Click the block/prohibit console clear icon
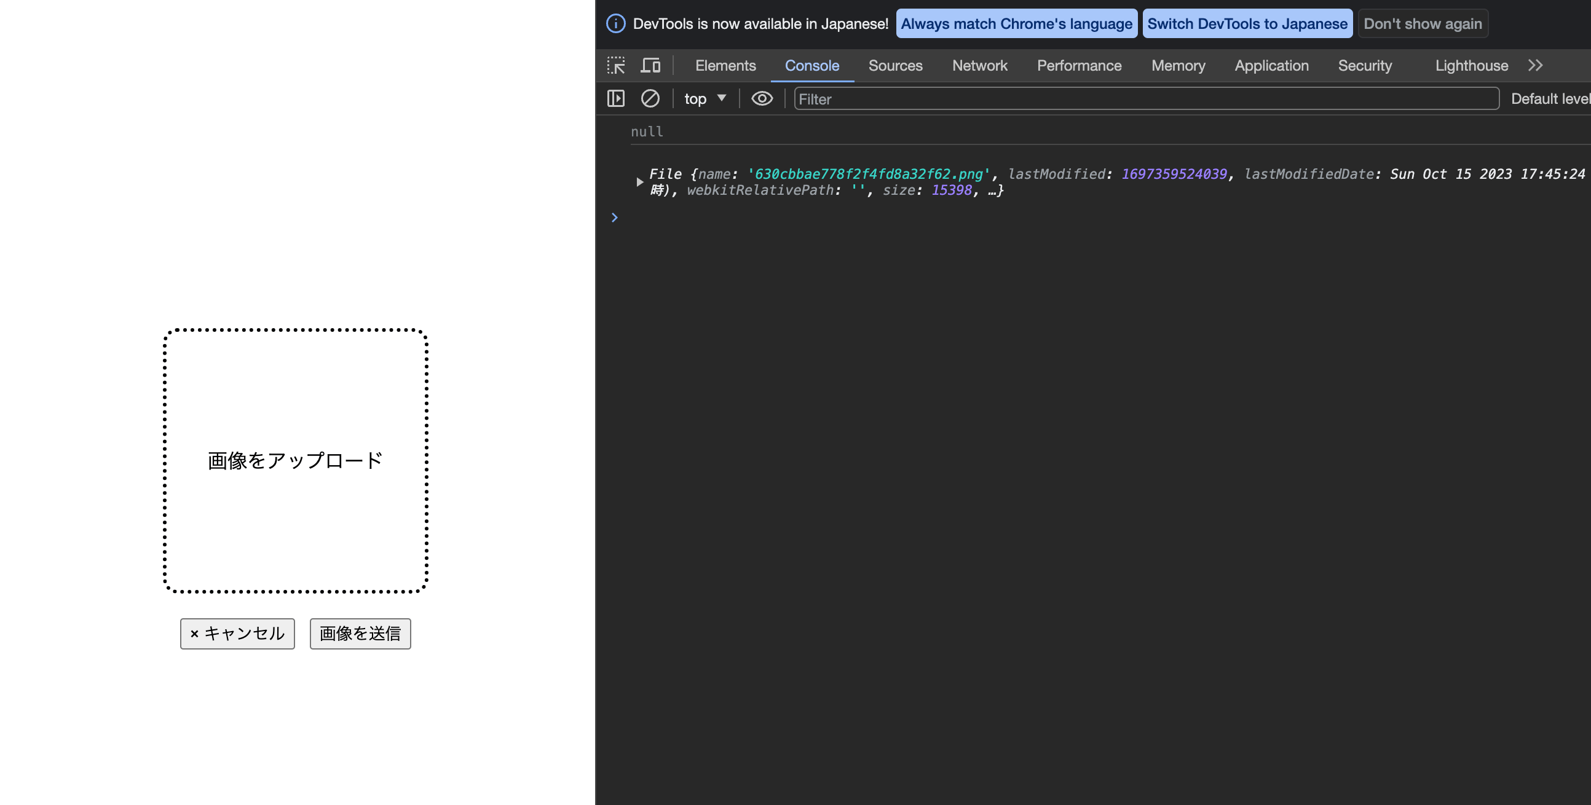1591x805 pixels. pyautogui.click(x=649, y=98)
